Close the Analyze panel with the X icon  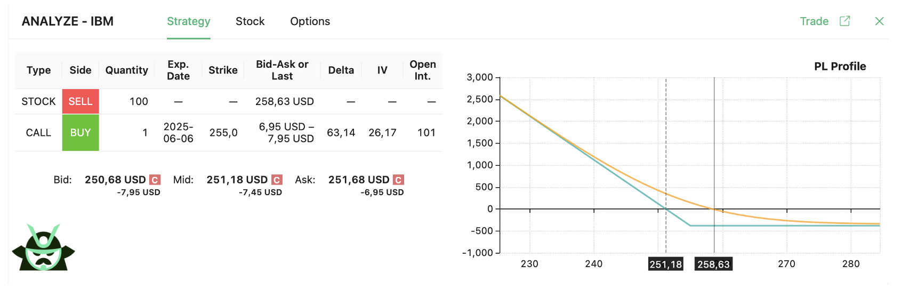pos(880,21)
